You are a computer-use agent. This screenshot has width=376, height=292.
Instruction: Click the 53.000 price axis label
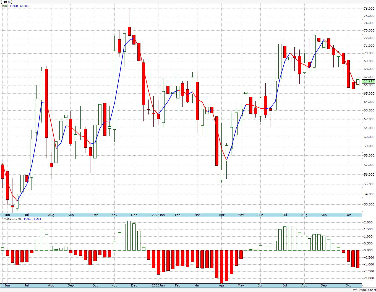[369, 204]
